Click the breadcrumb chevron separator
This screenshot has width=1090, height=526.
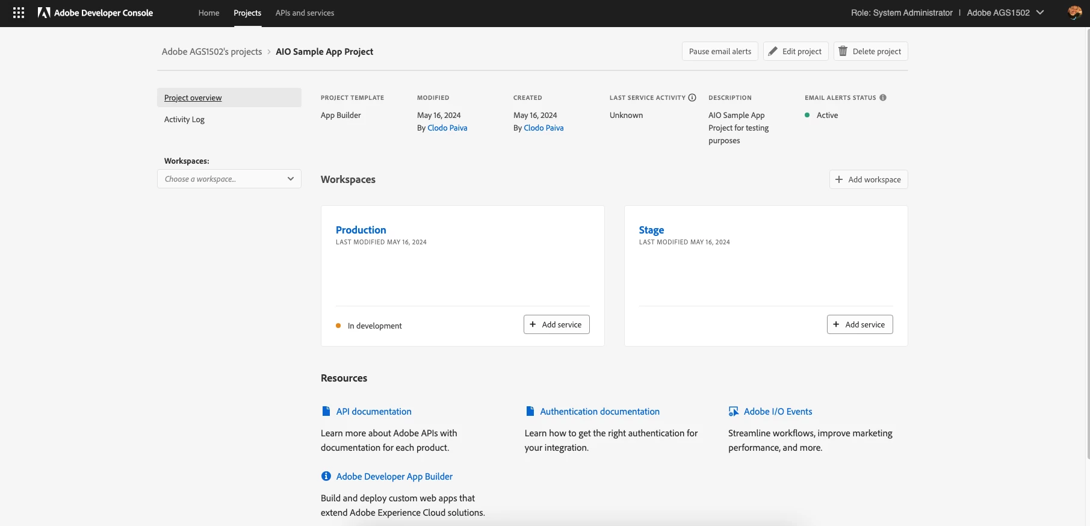pyautogui.click(x=269, y=52)
